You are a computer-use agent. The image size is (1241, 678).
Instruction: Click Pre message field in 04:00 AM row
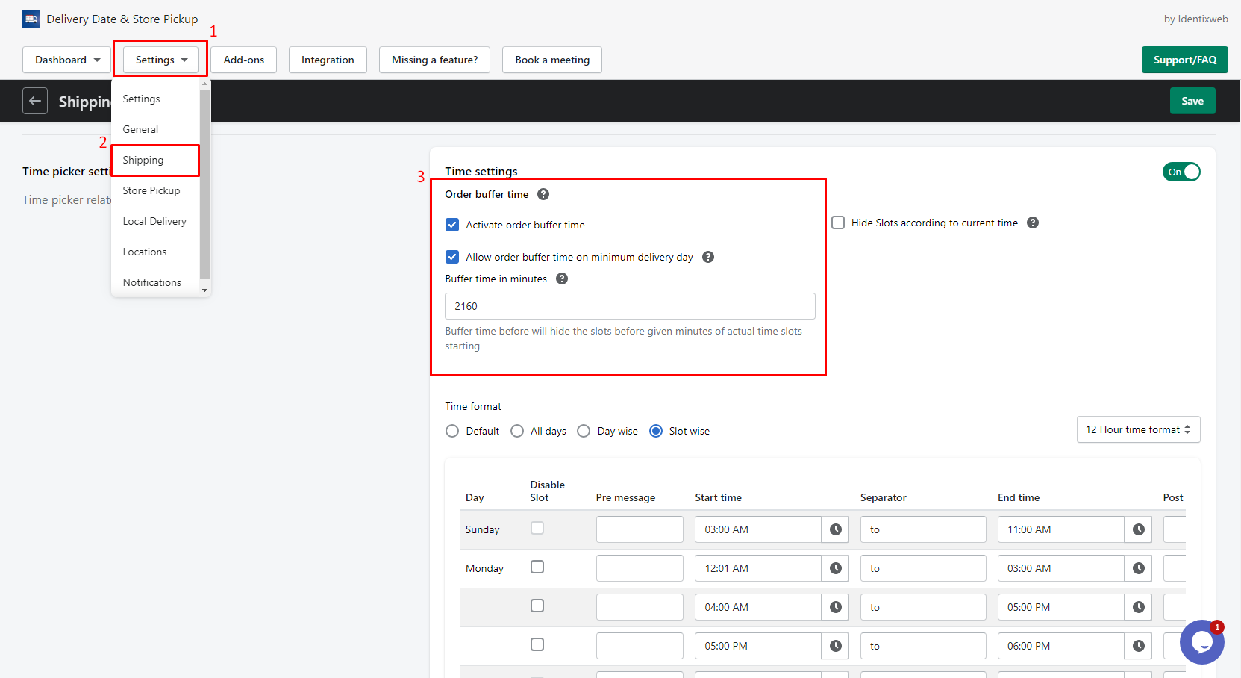click(x=640, y=607)
